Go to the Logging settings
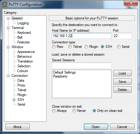Viewport: 140px width, 134px height. tap(23, 23)
